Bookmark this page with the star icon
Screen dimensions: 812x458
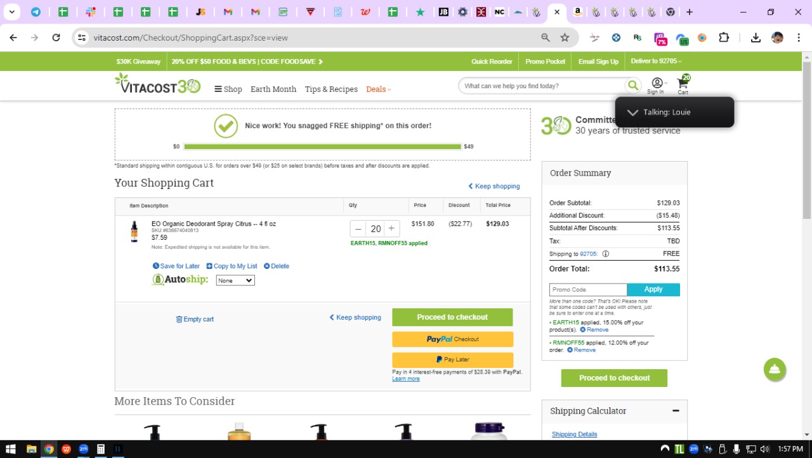(565, 37)
